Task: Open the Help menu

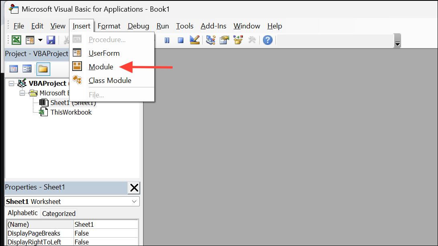Action: point(275,26)
